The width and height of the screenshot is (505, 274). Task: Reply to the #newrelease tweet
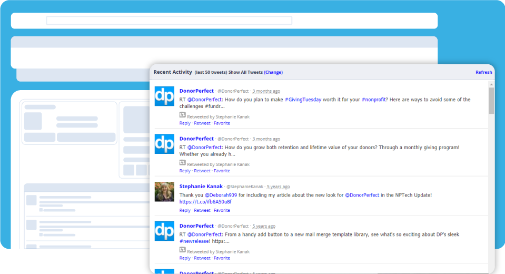tap(185, 258)
